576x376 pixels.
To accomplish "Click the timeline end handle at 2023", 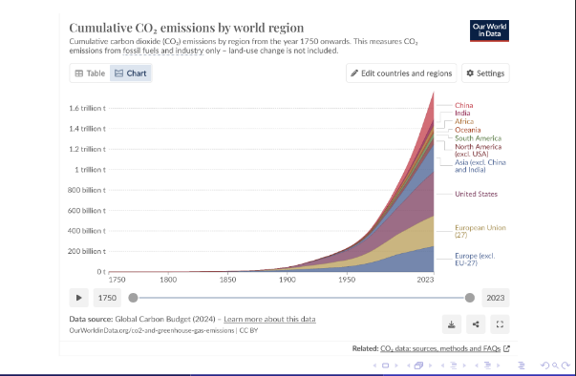I will pos(469,298).
